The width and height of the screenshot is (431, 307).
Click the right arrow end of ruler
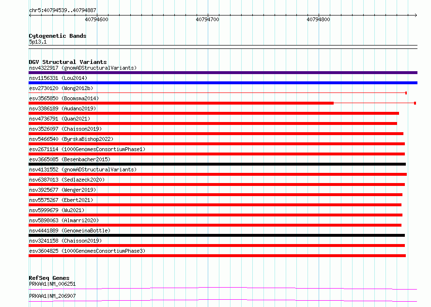pyautogui.click(x=416, y=15)
